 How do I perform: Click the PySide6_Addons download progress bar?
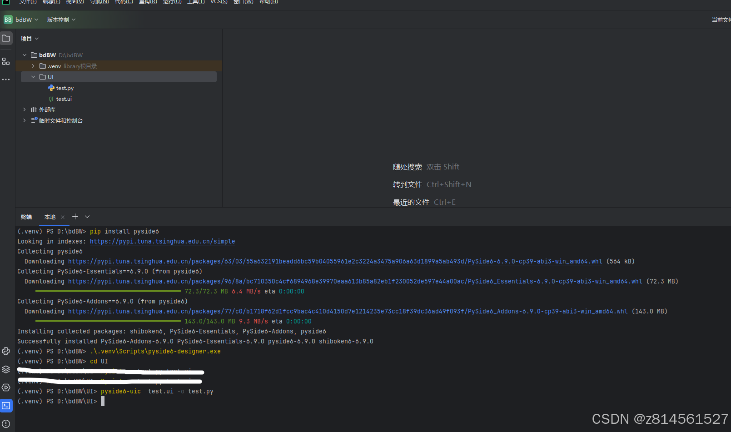point(108,321)
